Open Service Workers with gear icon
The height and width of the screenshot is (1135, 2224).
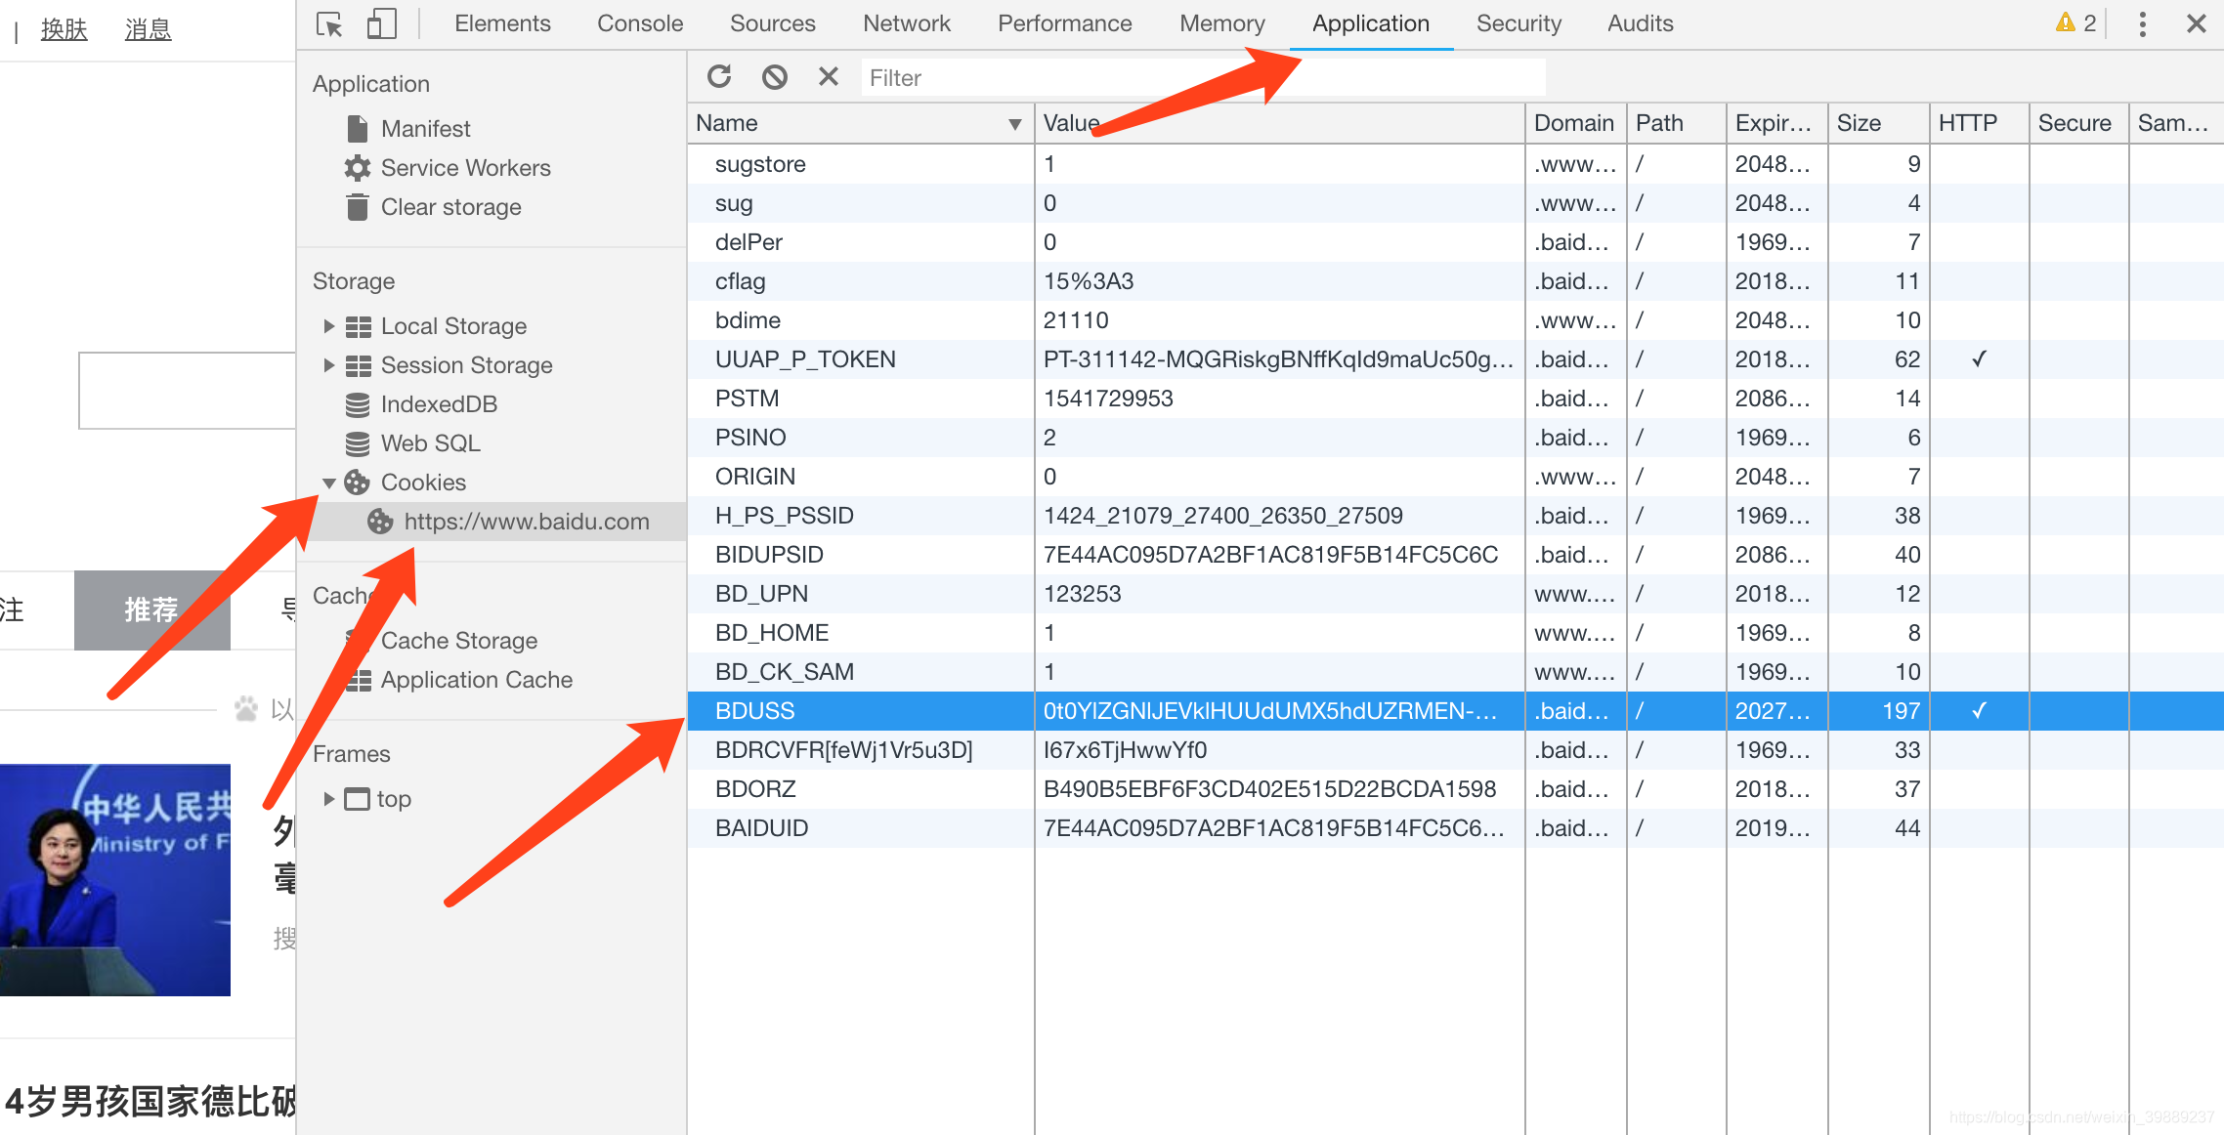[465, 168]
